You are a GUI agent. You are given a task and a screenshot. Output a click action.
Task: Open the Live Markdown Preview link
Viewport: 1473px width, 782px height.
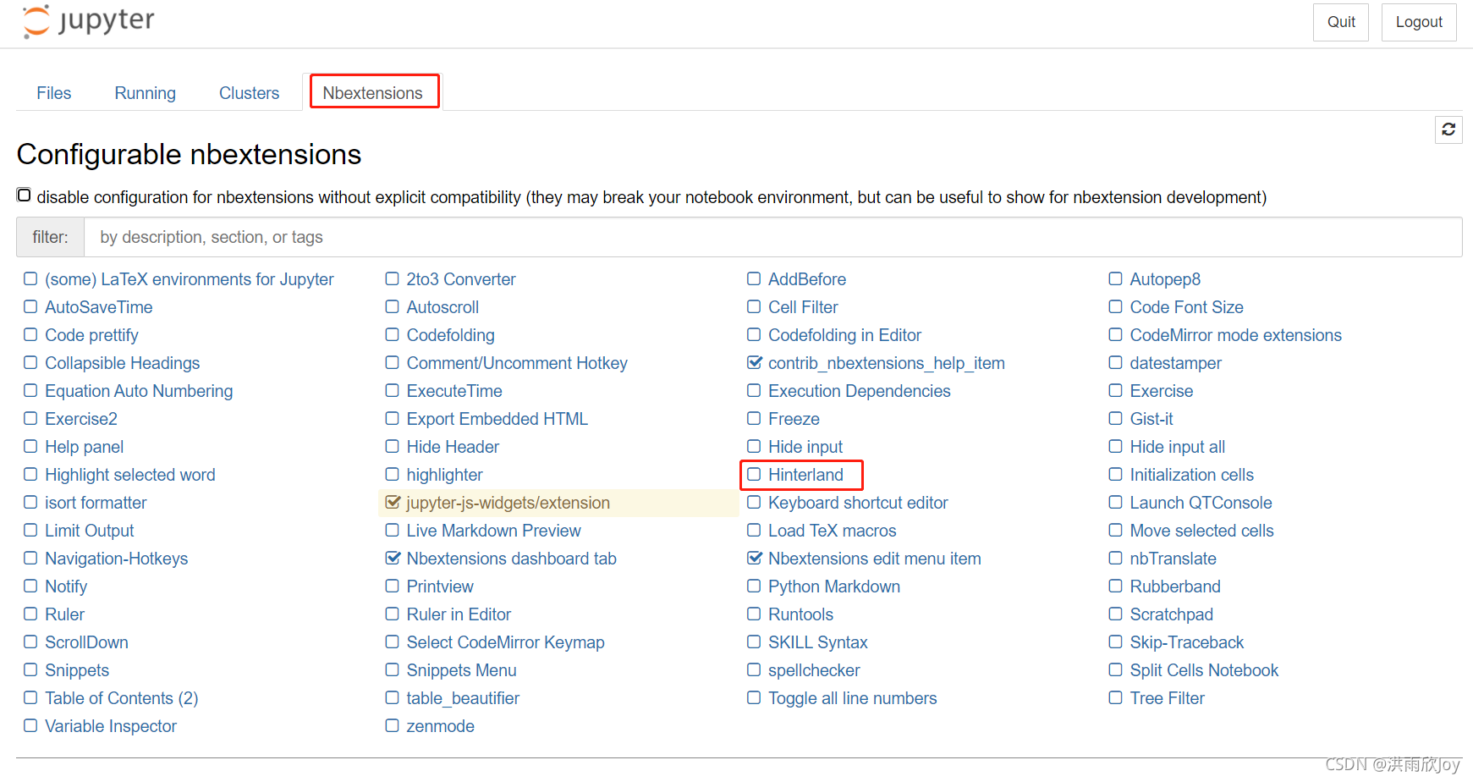point(494,531)
